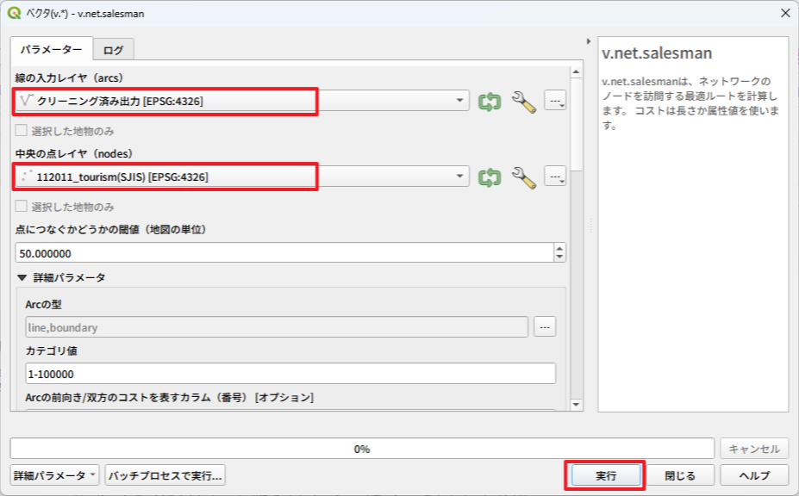
Task: Click ellipsis button beside Arcの型 field
Action: (x=545, y=327)
